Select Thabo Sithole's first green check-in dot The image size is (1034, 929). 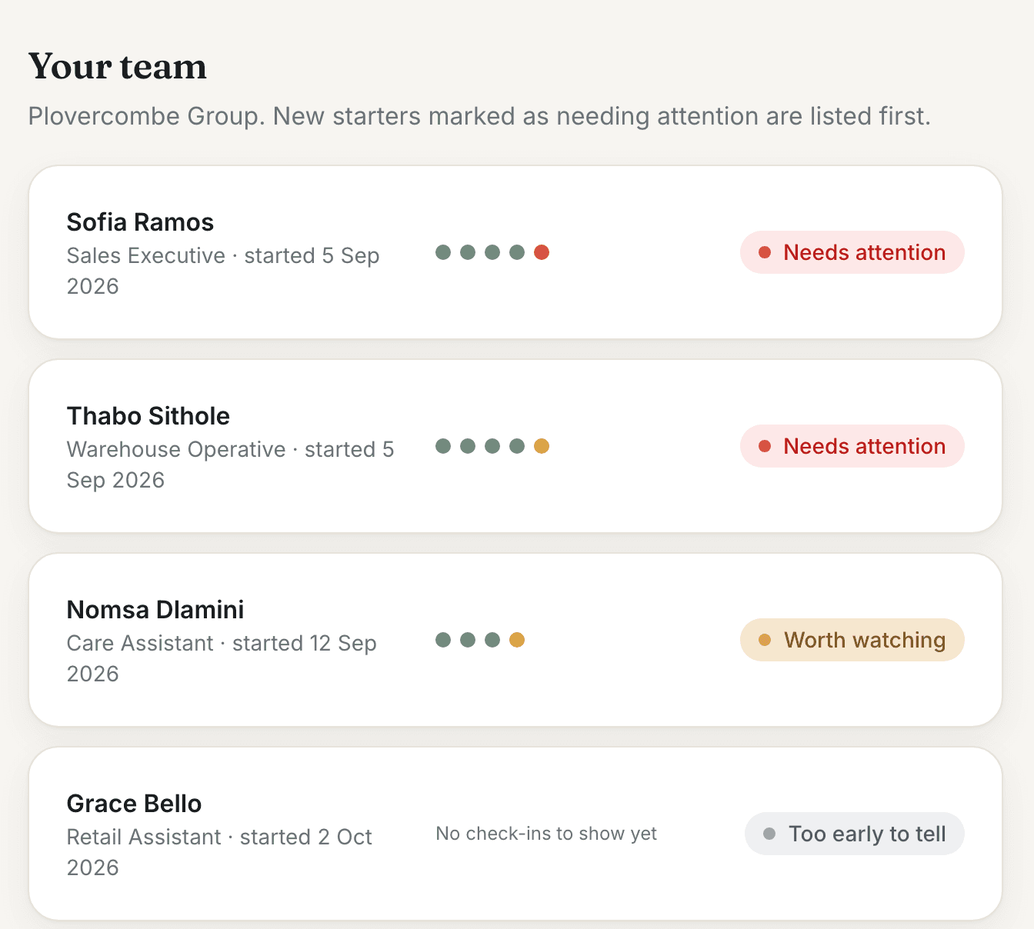coord(443,446)
